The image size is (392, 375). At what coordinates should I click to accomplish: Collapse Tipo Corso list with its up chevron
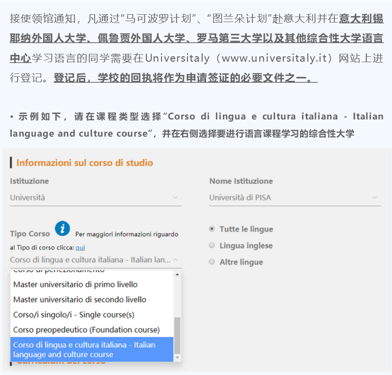[x=176, y=260]
